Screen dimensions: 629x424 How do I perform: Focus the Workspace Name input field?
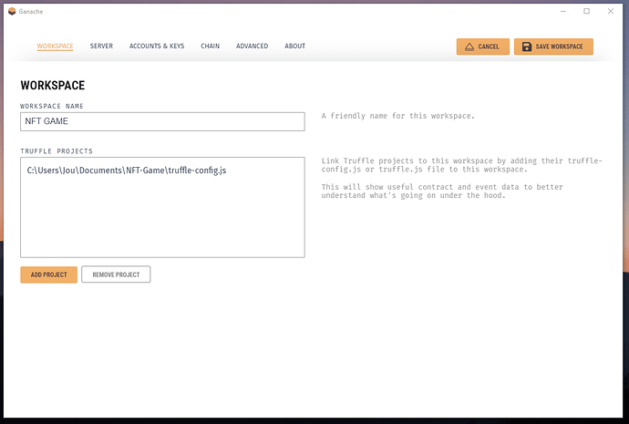(x=162, y=121)
